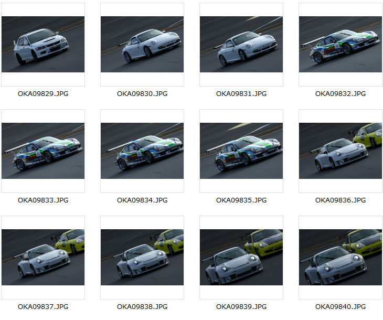Viewport: 383px width, 320px height.
Task: Open thumbnail for OKA09831.JPG
Action: (241, 44)
